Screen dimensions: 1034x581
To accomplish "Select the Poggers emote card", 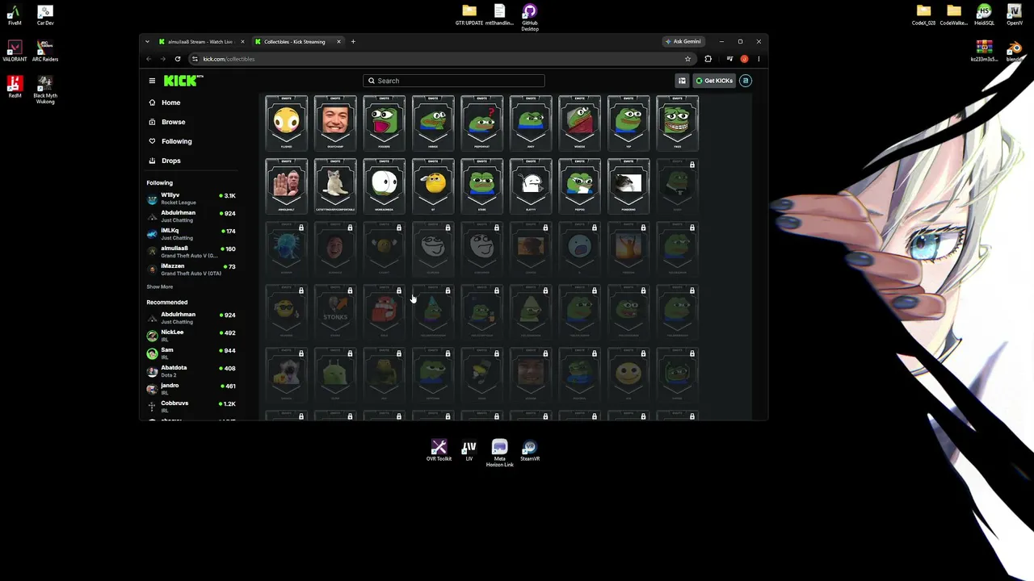I will pyautogui.click(x=385, y=123).
